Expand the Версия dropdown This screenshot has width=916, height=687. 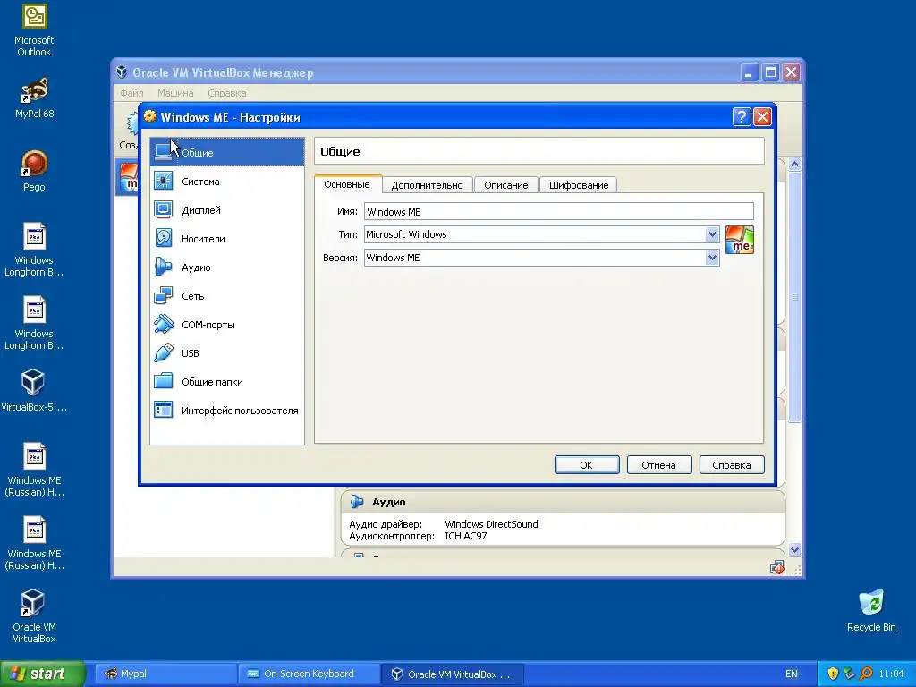click(711, 258)
